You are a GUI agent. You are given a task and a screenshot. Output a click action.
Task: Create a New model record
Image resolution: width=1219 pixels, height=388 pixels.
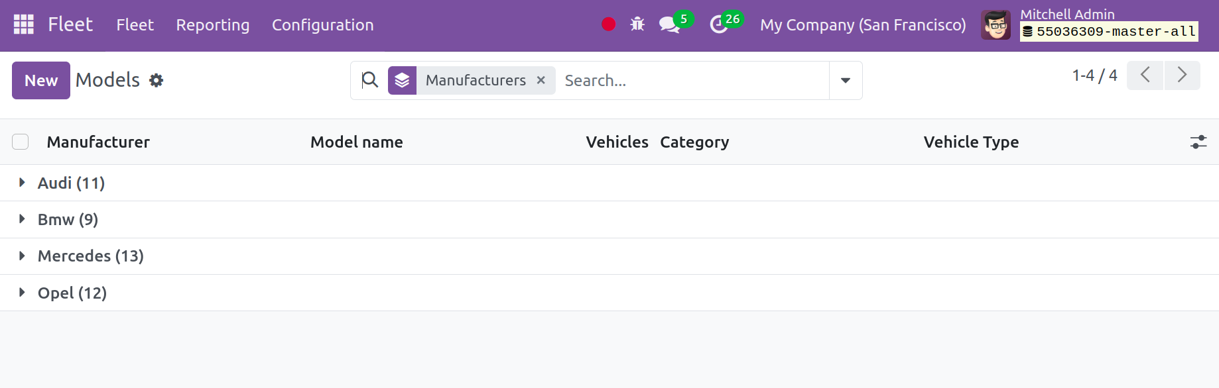pos(41,80)
